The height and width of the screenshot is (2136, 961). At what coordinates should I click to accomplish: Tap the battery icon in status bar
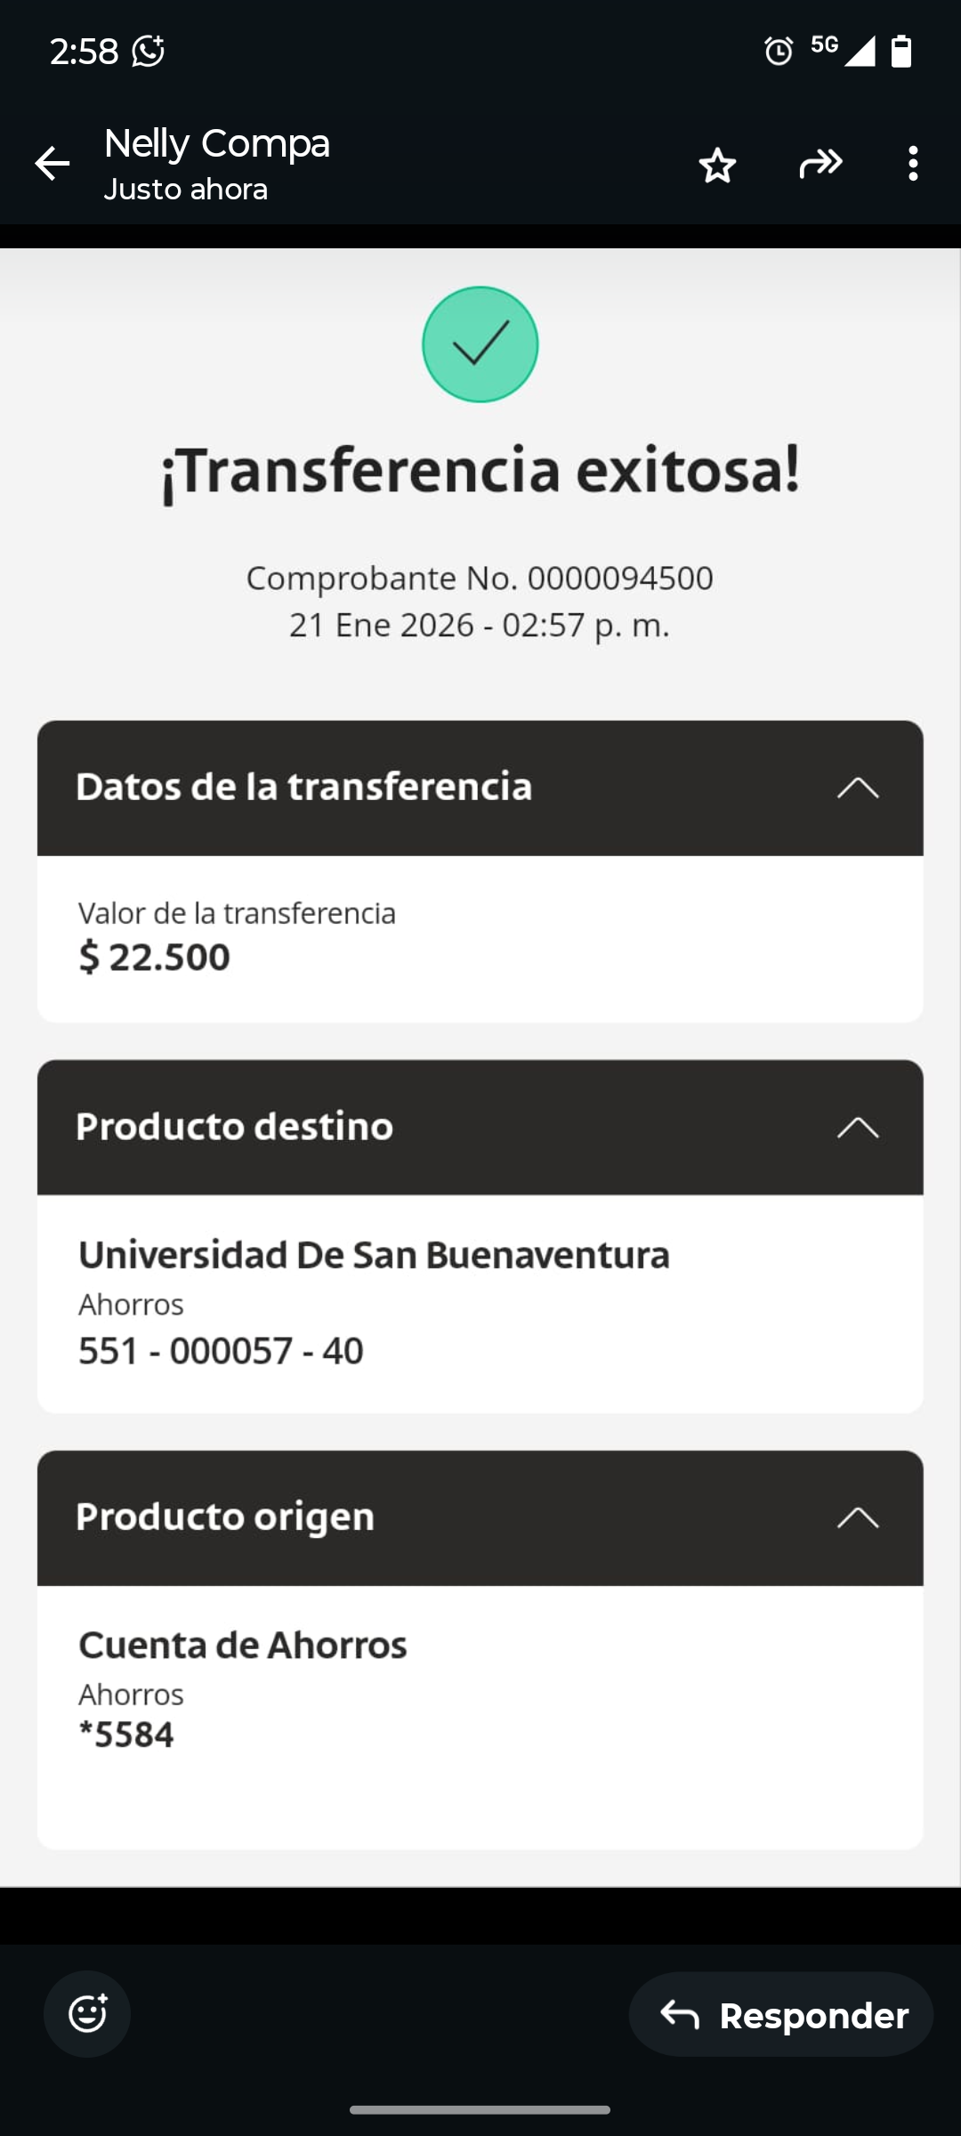(x=901, y=51)
